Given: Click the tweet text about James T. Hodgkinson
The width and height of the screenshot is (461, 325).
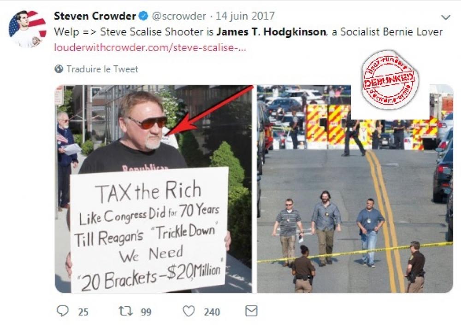Looking at the screenshot, I should coord(248,32).
